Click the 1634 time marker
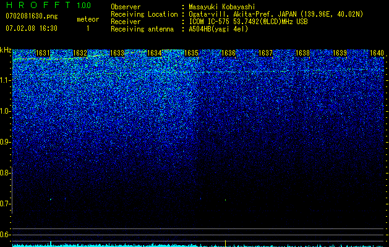Viewport: 389px width, 247px height. pos(155,53)
